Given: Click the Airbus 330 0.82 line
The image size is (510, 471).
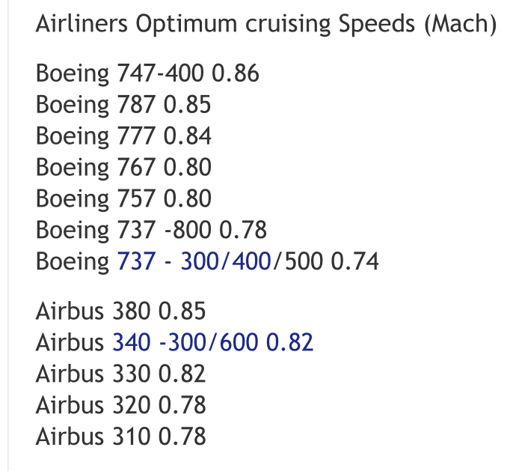Looking at the screenshot, I should tap(120, 374).
